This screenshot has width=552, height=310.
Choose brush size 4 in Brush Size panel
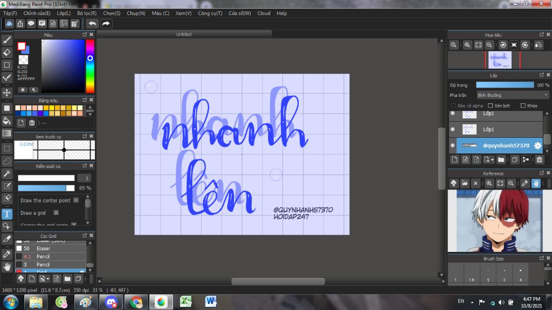[x=520, y=274]
